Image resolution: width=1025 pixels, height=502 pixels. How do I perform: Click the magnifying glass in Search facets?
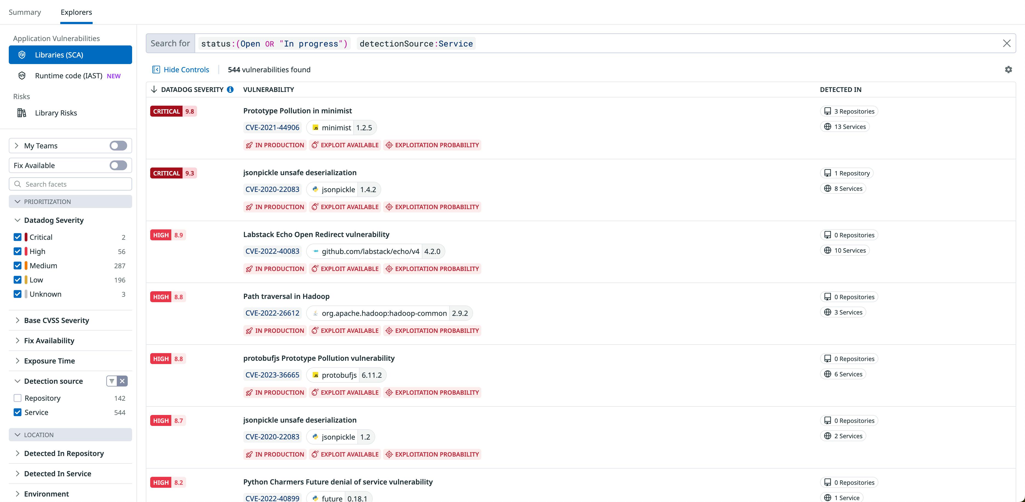click(x=18, y=184)
